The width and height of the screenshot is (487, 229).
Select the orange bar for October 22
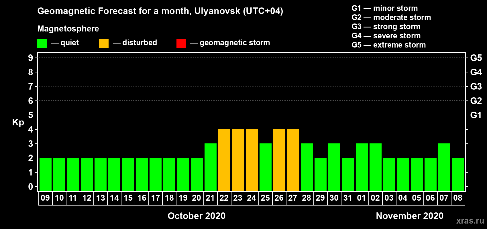pos(224,160)
